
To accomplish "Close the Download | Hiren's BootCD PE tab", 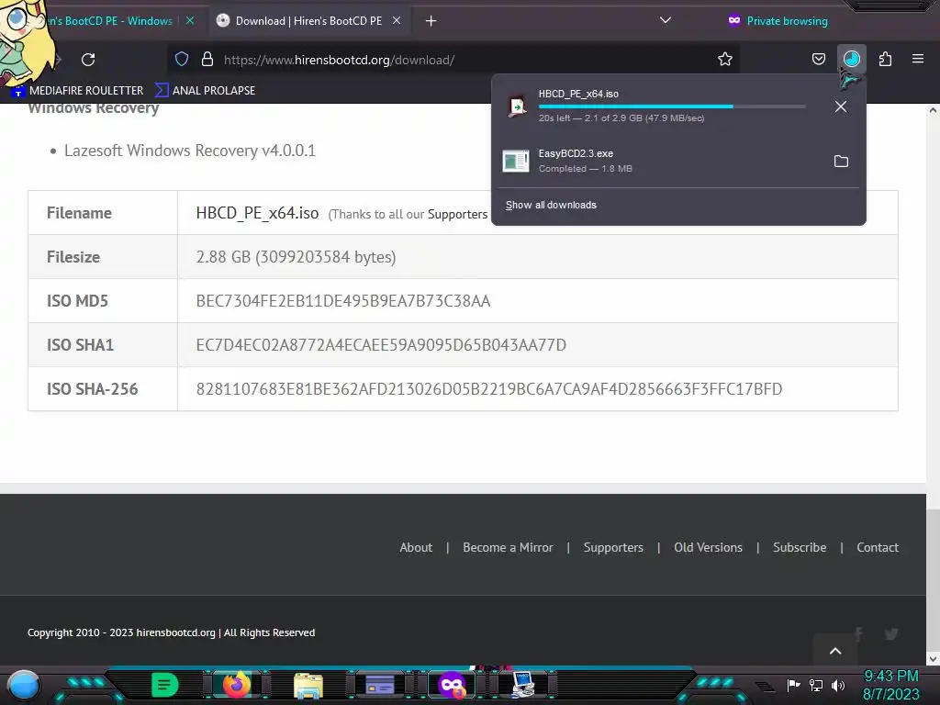I will 397,21.
